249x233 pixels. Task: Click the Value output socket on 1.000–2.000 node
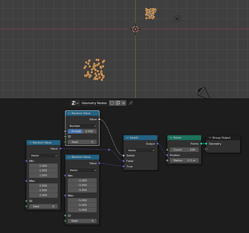point(60,149)
